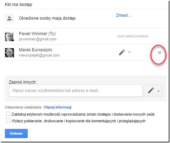Select the name Paweł Wimmer (Ty)

click(x=38, y=34)
